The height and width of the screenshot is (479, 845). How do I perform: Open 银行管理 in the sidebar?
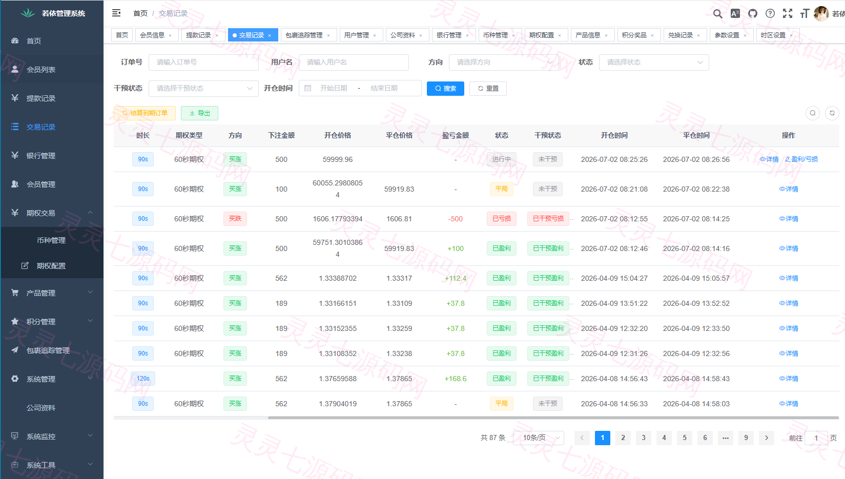point(52,156)
